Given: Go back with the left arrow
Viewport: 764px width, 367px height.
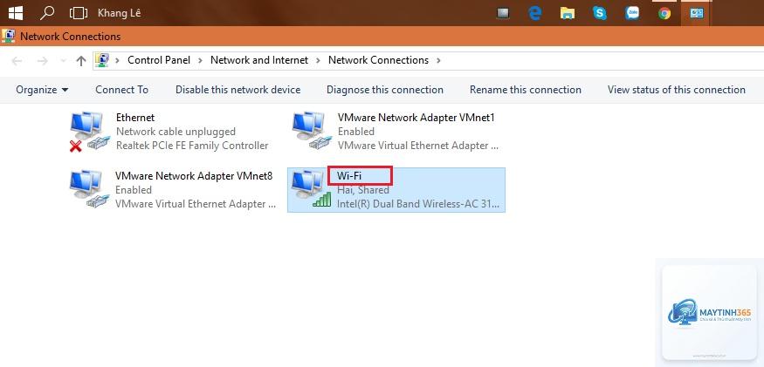Looking at the screenshot, I should click(x=17, y=61).
